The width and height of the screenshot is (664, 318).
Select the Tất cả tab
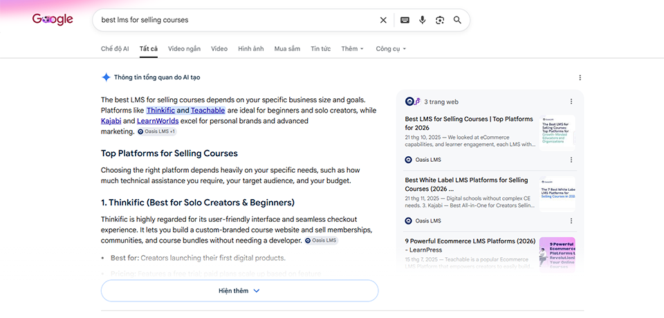149,48
